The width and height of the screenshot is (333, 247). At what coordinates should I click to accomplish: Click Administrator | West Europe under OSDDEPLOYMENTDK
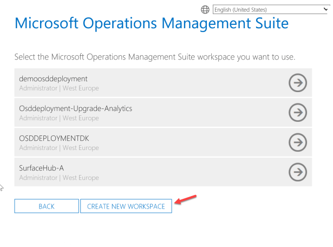58,148
